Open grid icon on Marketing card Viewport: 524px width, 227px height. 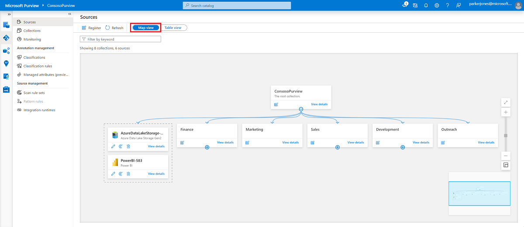pos(247,142)
